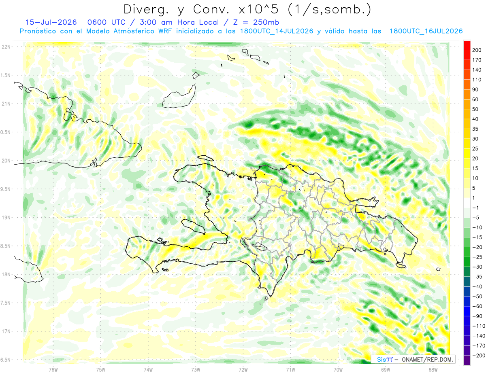Screen dimensions: 486x375
Task: Click the colorbar value "-15"
Action: tap(477, 237)
